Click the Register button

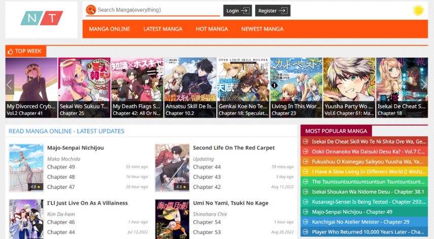(x=273, y=11)
